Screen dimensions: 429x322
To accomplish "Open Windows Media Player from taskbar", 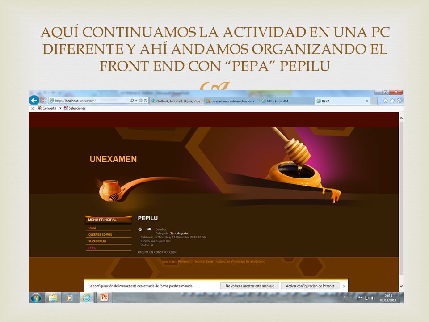I will click(x=69, y=298).
